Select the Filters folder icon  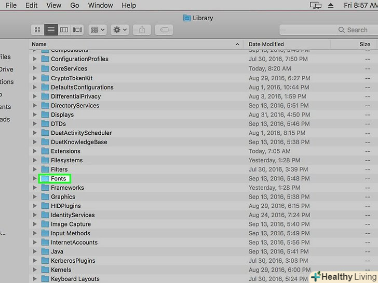tap(45, 169)
